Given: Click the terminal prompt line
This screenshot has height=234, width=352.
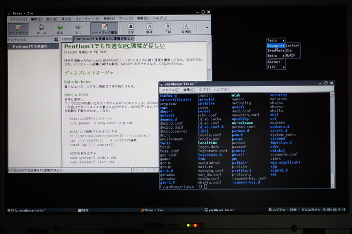Looking at the screenshot, I should click(x=183, y=186).
